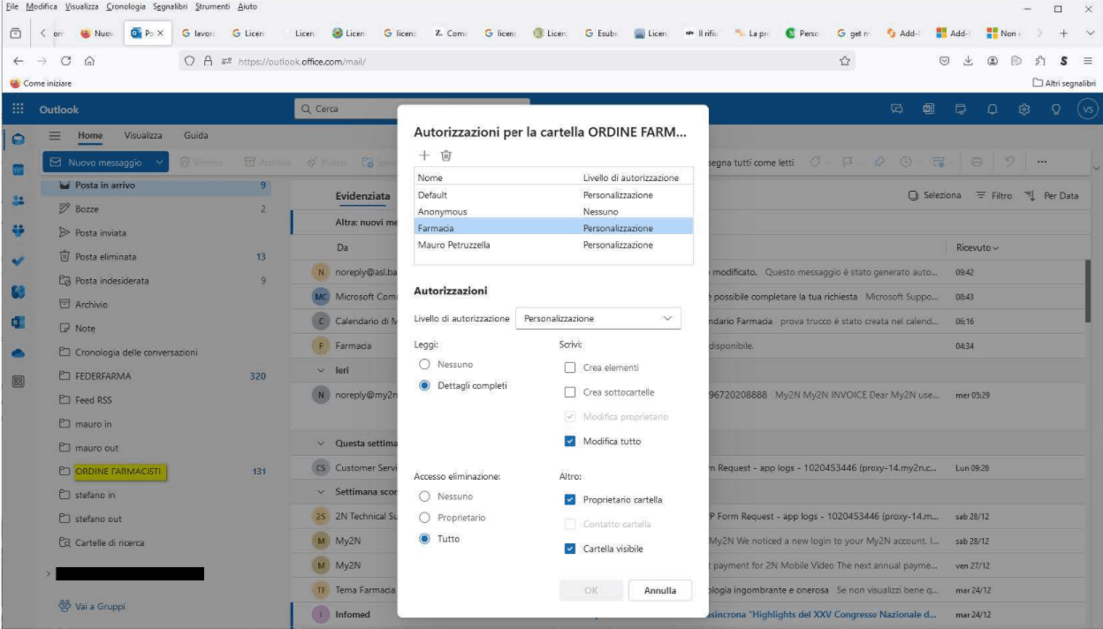Expand ribbon chevron at right edge
The height and width of the screenshot is (629, 1103).
1097,167
